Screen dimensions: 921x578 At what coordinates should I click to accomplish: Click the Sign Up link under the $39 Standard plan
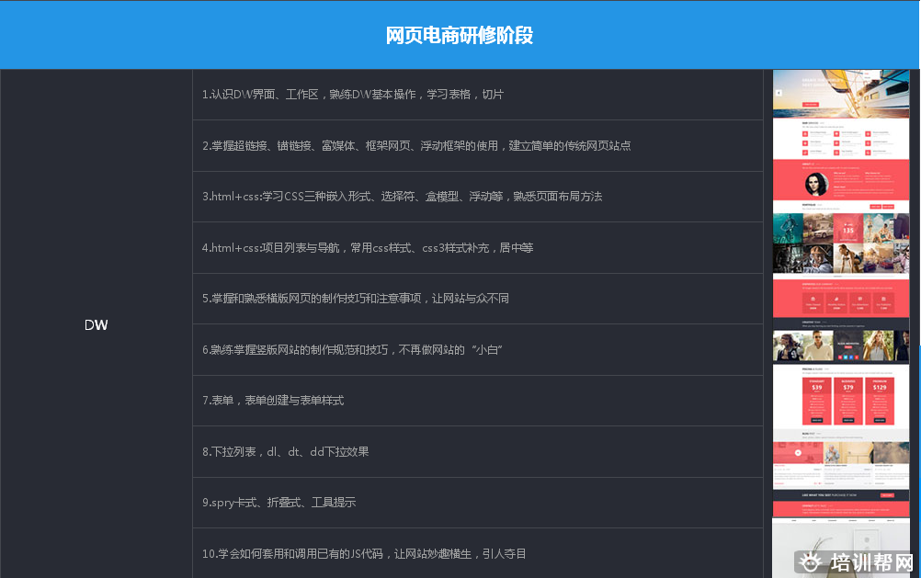coord(817,419)
